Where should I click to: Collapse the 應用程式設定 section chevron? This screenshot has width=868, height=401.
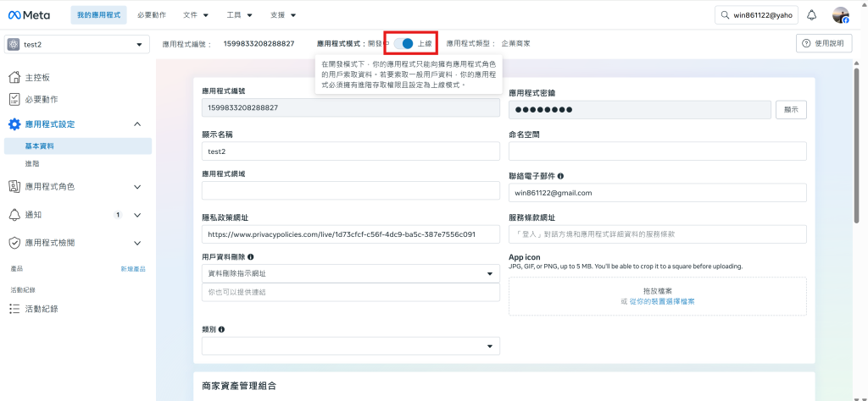pyautogui.click(x=138, y=124)
